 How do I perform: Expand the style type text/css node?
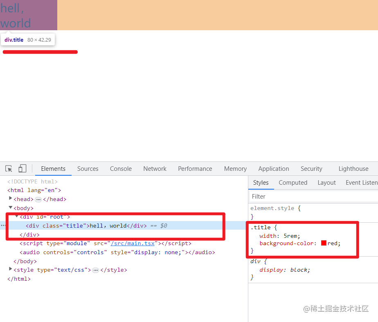pos(10,269)
